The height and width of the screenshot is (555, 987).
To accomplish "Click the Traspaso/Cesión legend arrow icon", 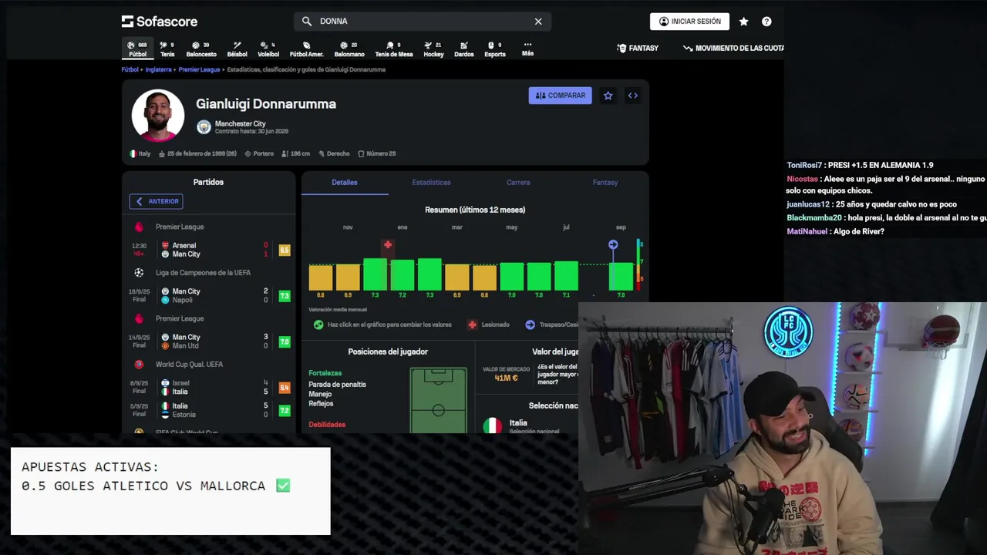I will (530, 325).
